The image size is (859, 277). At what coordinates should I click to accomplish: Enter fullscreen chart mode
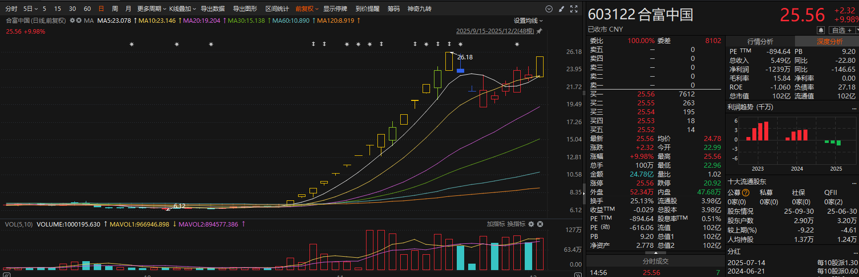pos(574,9)
